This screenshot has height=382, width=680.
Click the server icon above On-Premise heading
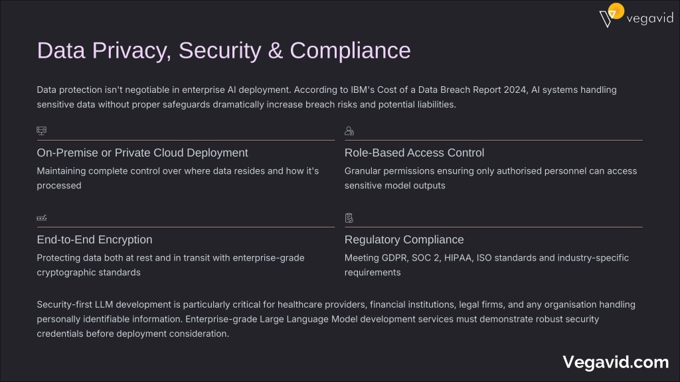point(41,131)
